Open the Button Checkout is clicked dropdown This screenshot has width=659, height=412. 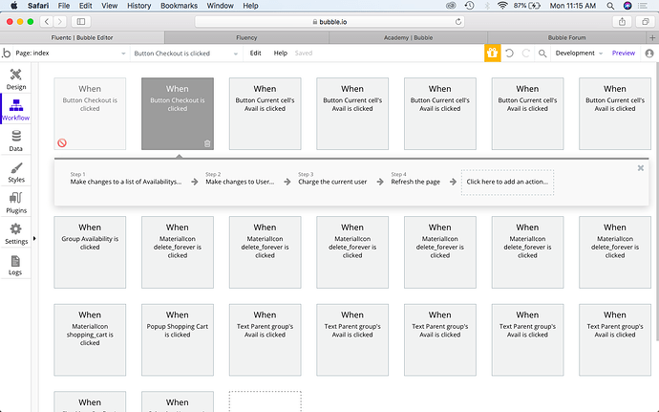pos(185,54)
